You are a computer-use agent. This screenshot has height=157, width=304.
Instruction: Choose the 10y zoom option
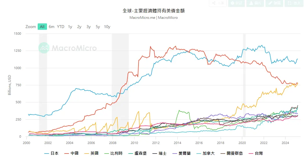[107, 27]
